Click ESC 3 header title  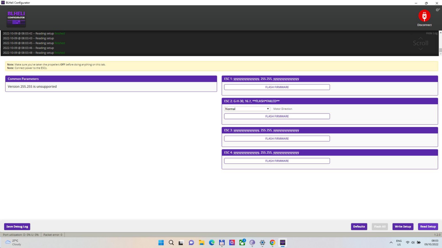(x=261, y=130)
